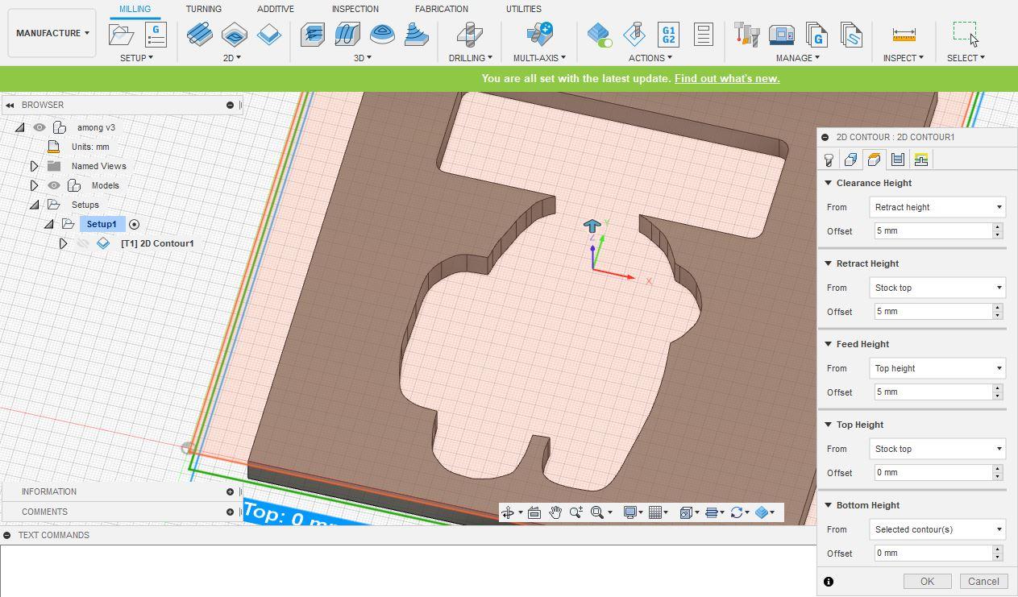Click the Top Height Offset field
This screenshot has height=597, width=1018.
pyautogui.click(x=933, y=473)
